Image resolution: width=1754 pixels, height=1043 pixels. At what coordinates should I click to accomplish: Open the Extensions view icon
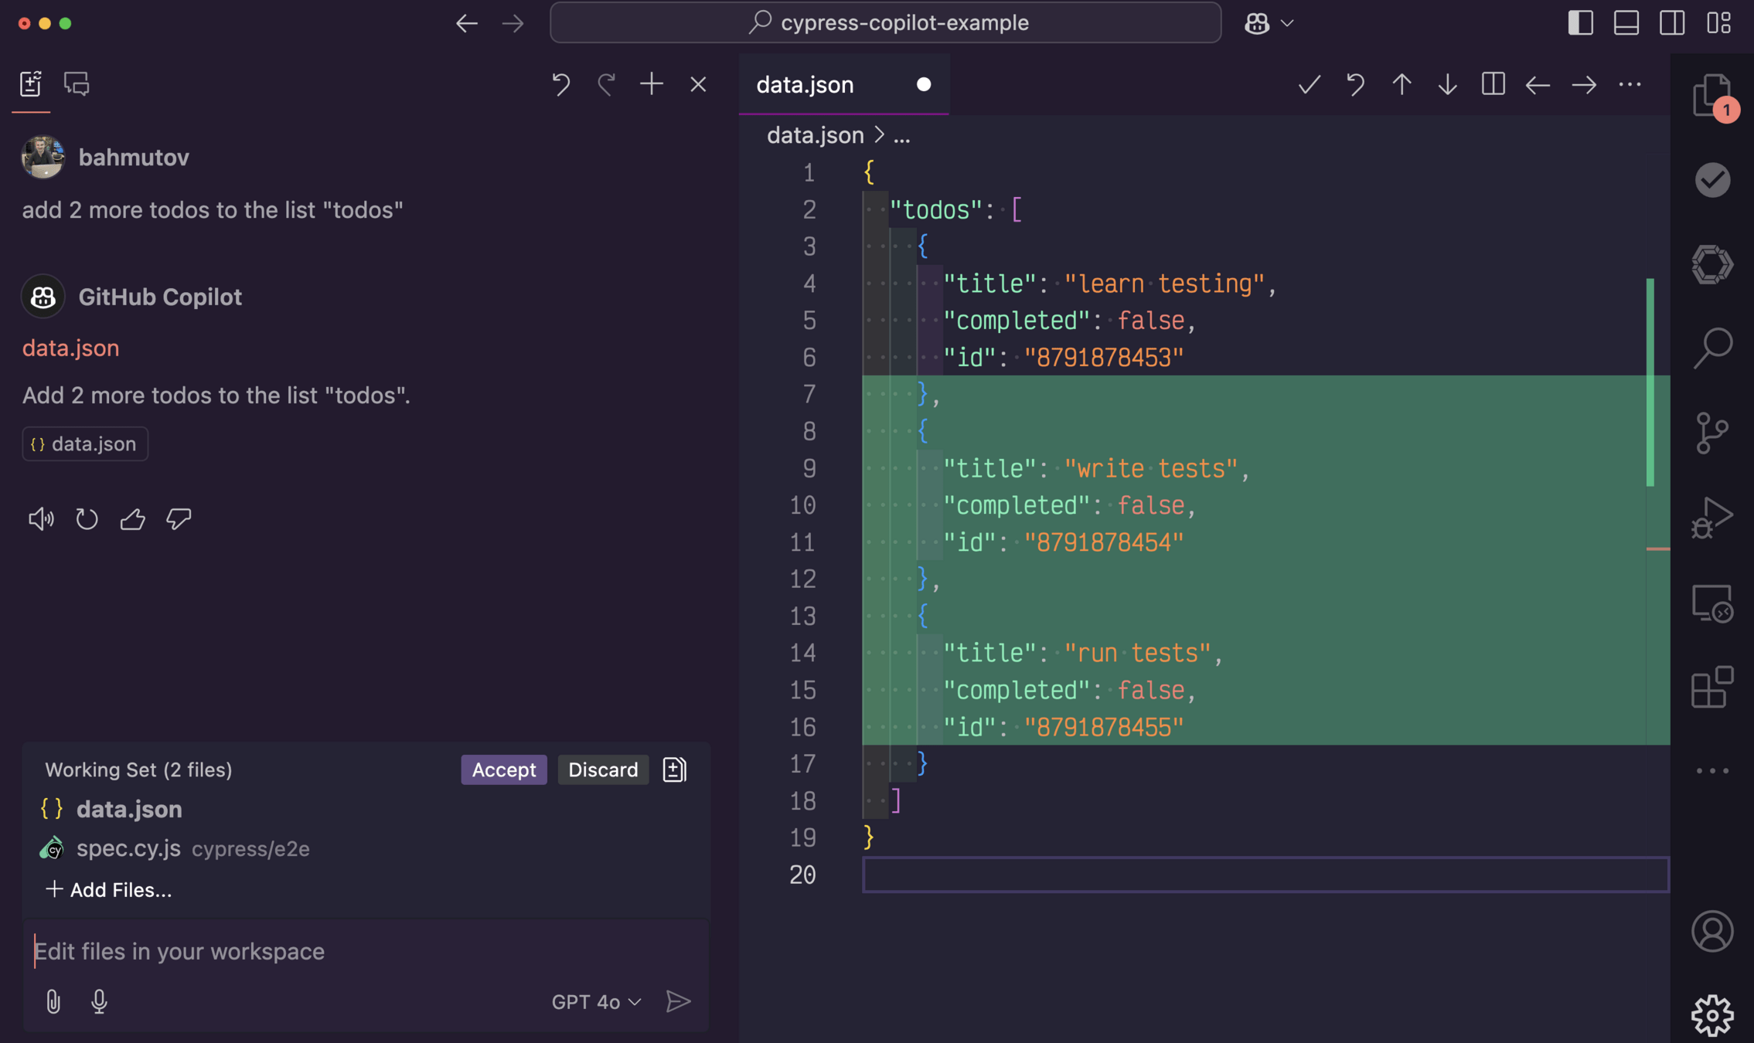(1712, 687)
